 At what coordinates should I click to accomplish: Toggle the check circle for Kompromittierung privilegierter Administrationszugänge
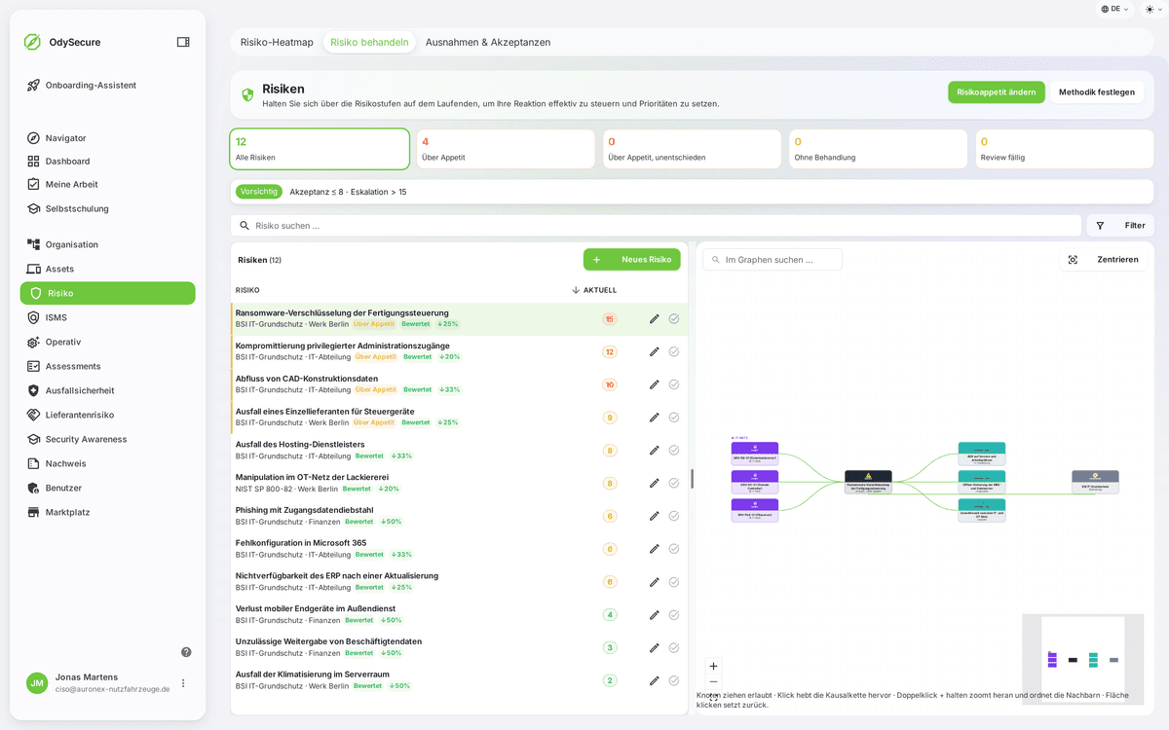674,351
